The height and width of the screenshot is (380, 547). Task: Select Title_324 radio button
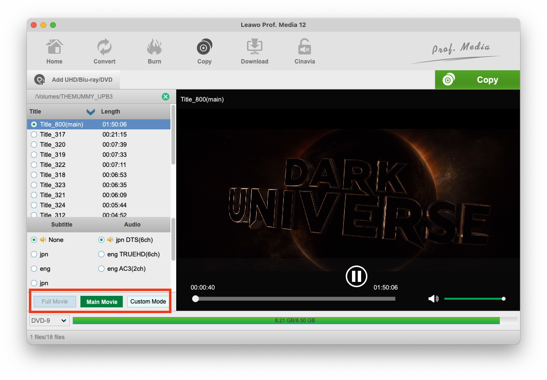(x=34, y=205)
